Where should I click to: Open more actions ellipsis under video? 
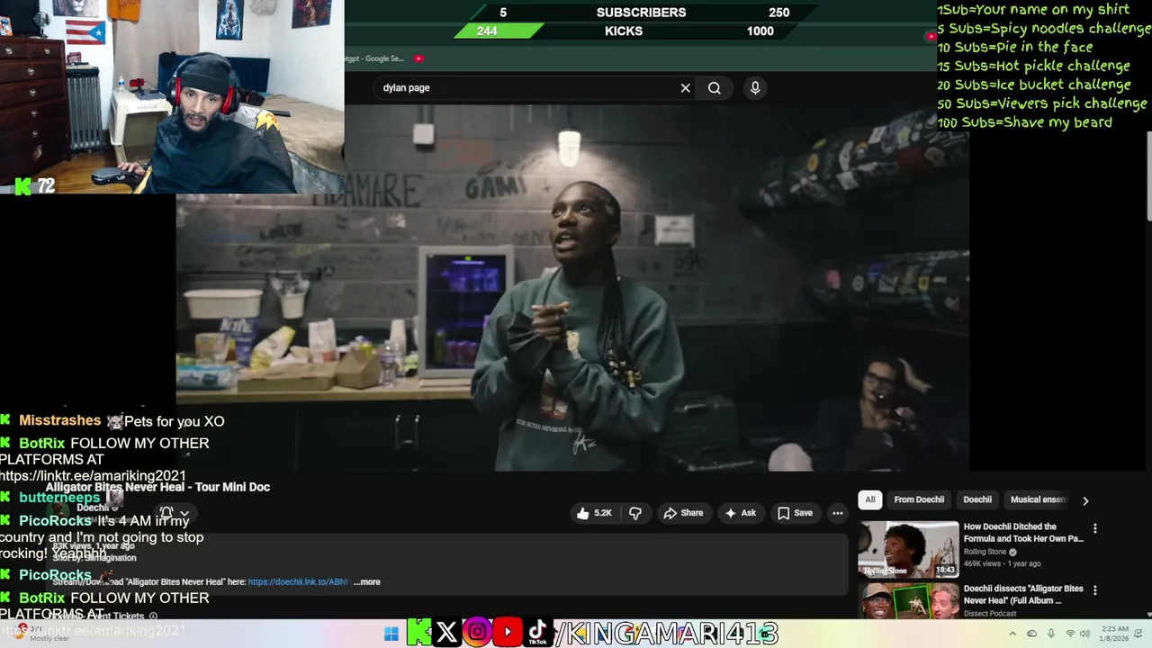(837, 513)
